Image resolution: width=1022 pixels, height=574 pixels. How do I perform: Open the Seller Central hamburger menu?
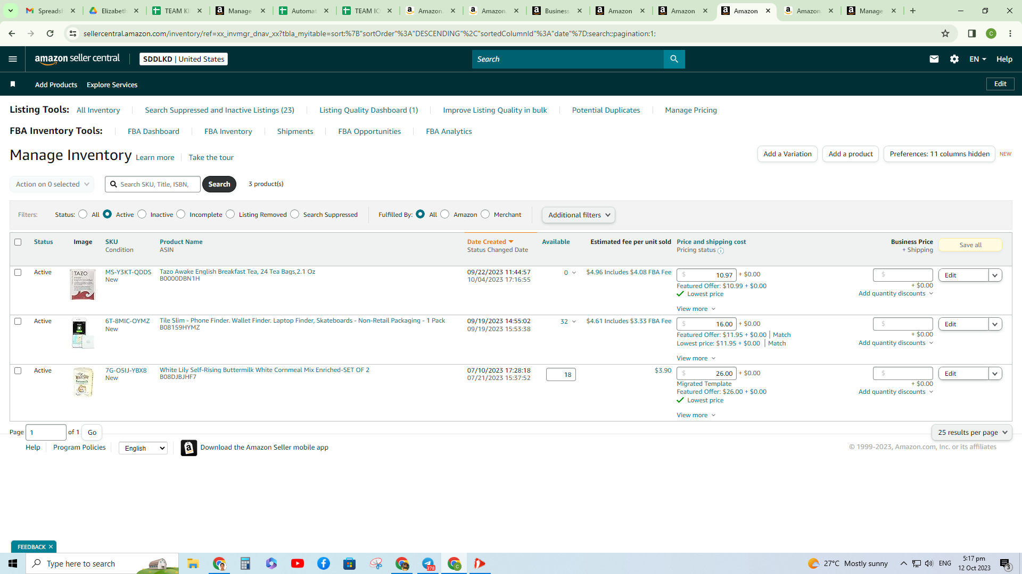pyautogui.click(x=13, y=59)
